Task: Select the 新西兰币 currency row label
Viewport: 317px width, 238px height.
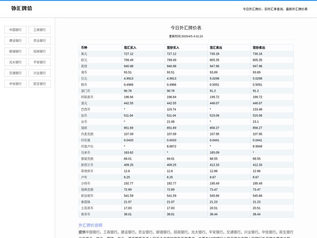Action: tap(87, 165)
